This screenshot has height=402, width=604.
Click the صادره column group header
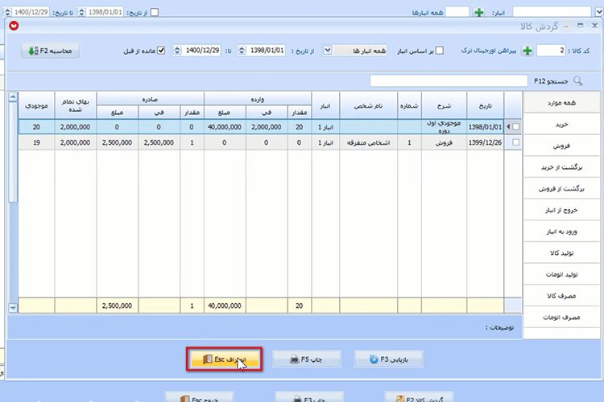tap(150, 99)
